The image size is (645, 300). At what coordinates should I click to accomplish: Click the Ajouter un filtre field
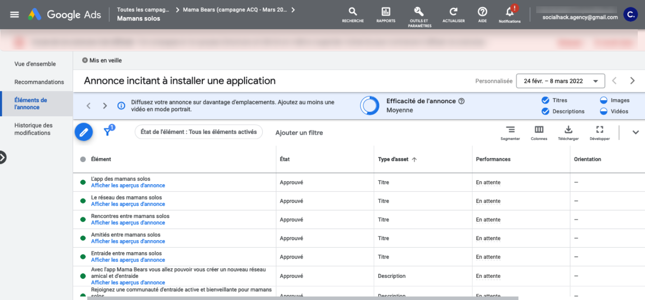coord(299,132)
